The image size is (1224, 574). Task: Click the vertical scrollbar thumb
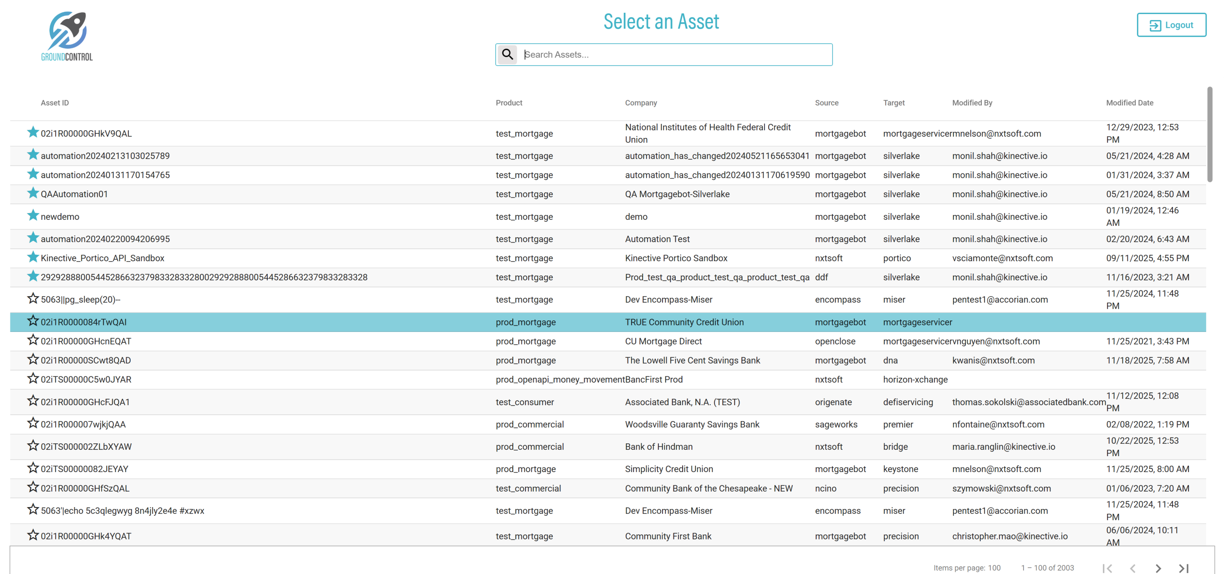1209,134
